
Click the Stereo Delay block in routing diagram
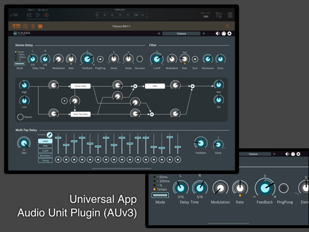tap(81, 86)
